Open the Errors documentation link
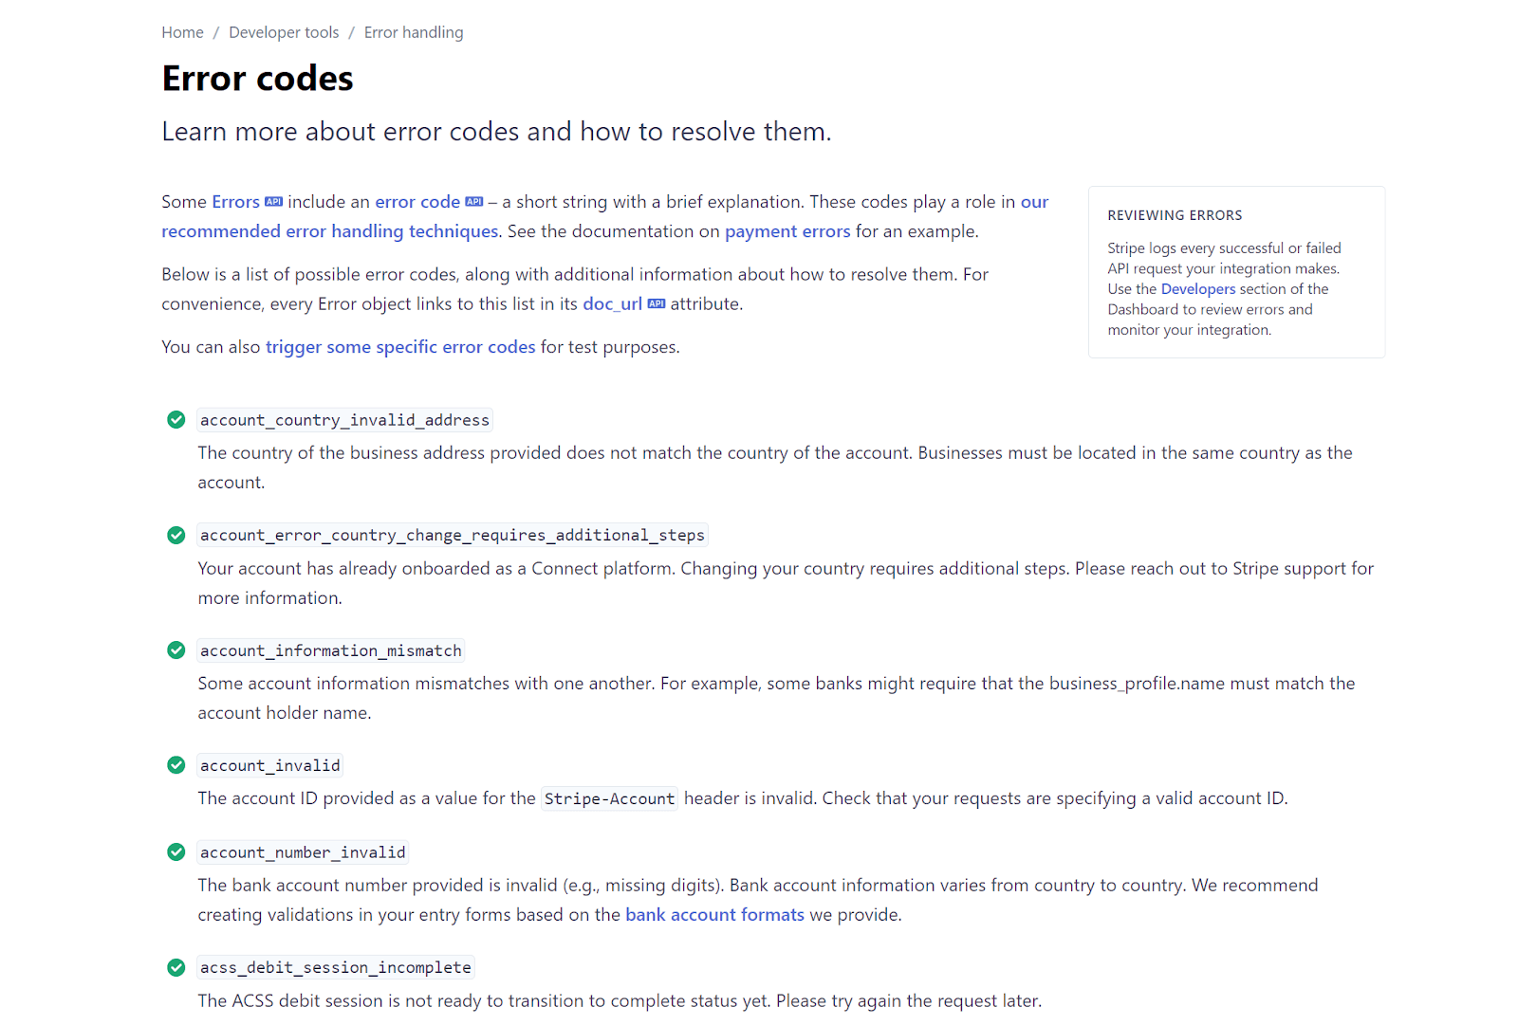The width and height of the screenshot is (1518, 1025). (x=235, y=201)
